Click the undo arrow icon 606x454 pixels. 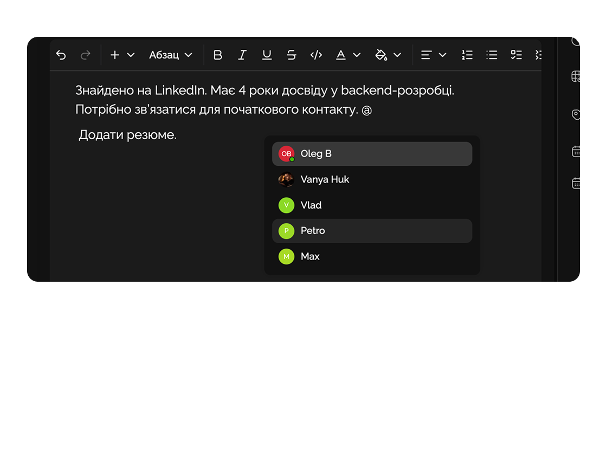(x=61, y=55)
